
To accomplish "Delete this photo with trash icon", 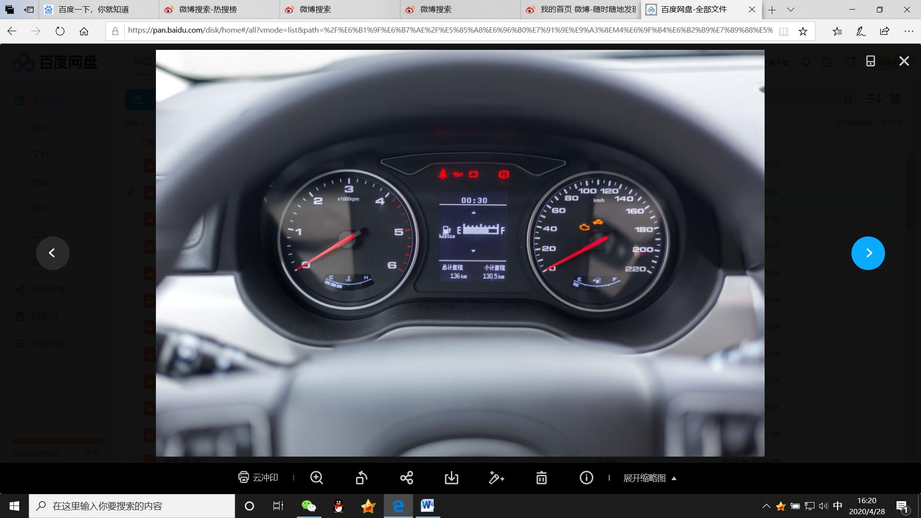I will tap(541, 478).
